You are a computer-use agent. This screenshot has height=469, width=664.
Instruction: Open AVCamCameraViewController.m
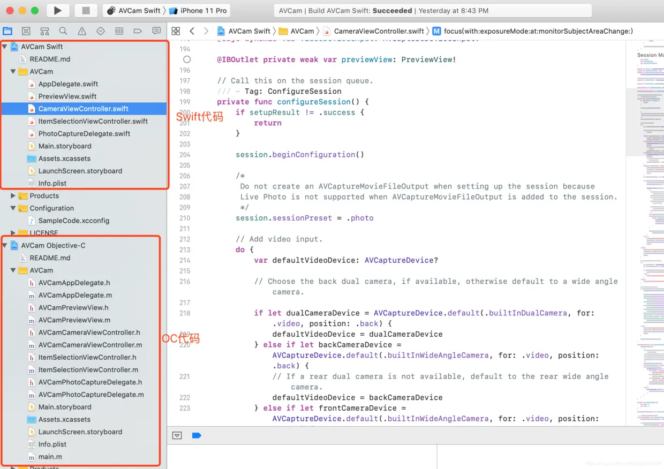(x=90, y=345)
